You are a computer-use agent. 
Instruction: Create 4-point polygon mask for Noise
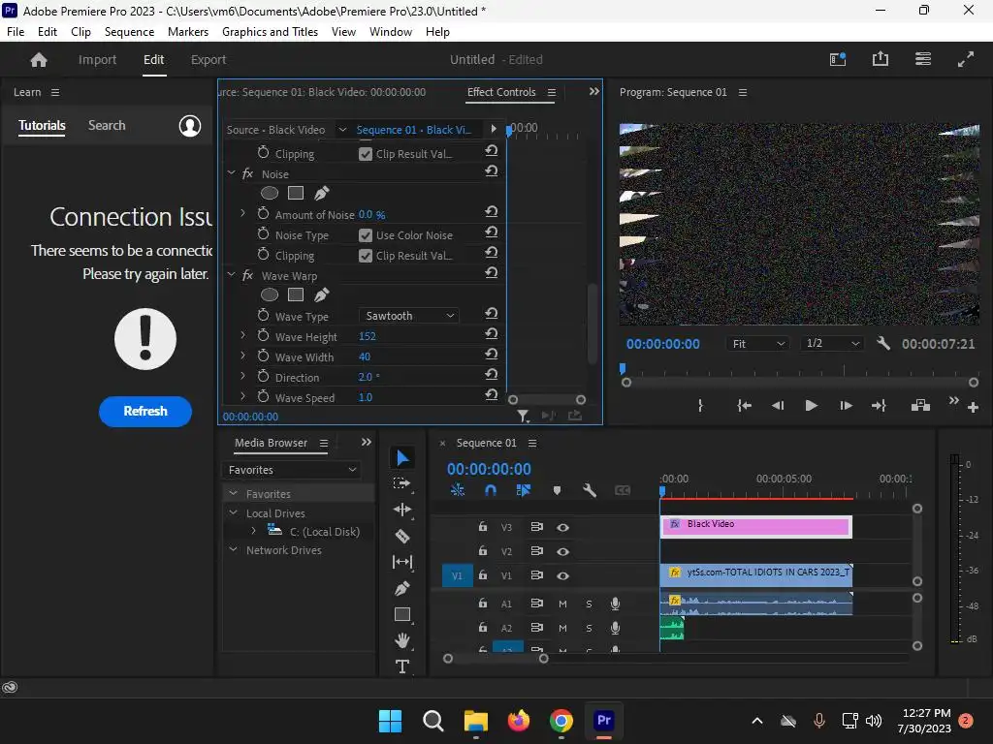point(296,193)
